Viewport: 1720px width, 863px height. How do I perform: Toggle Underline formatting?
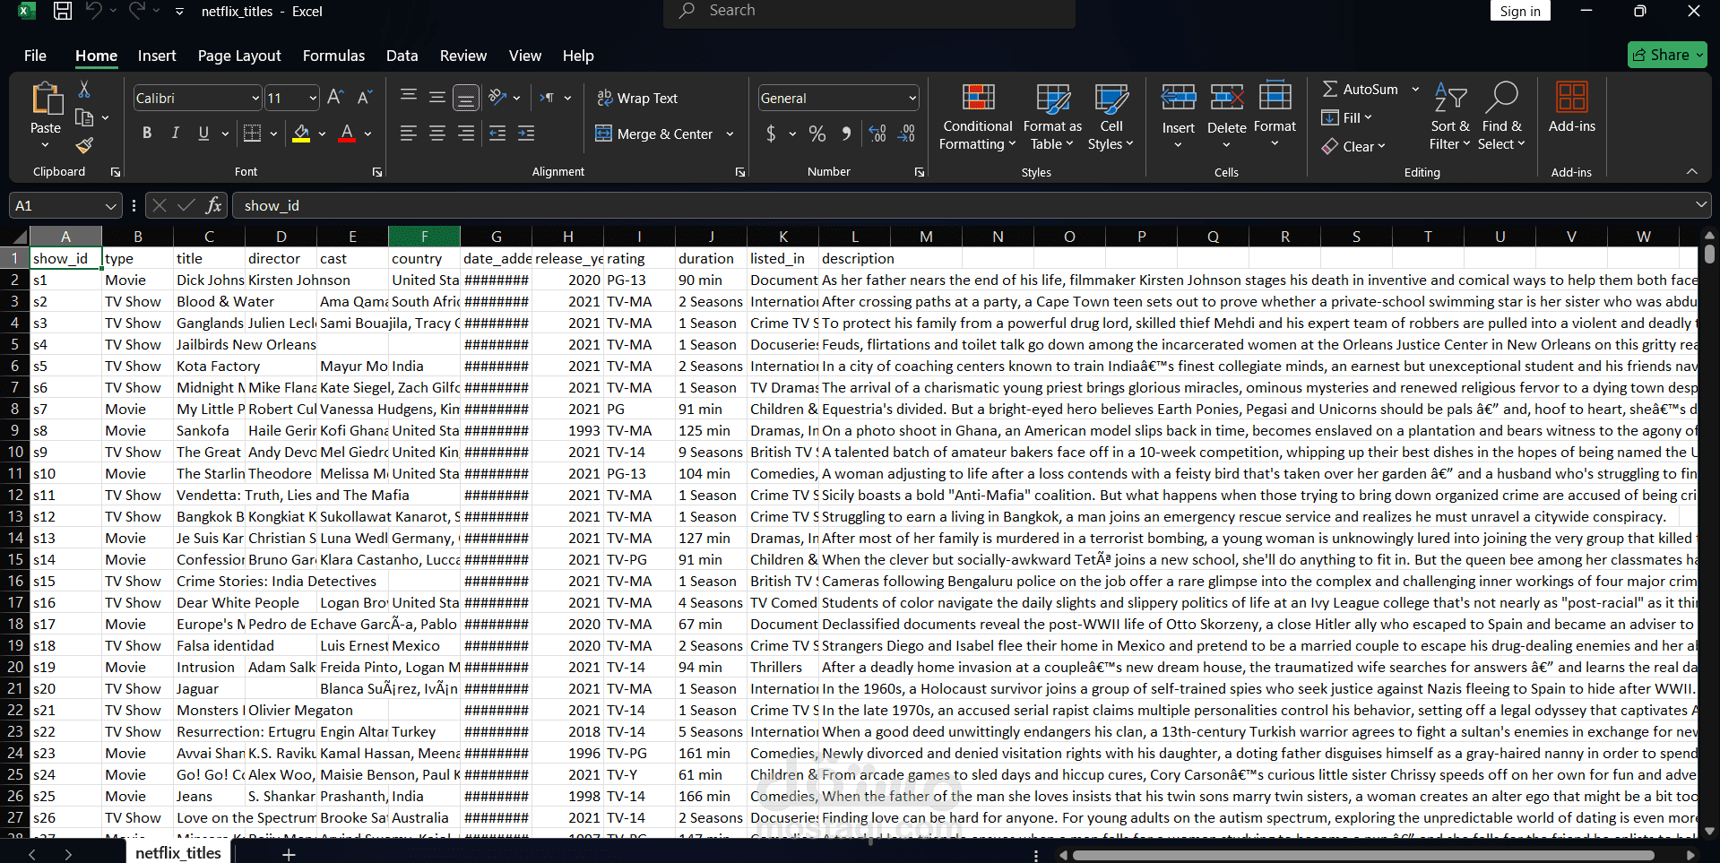(x=203, y=133)
